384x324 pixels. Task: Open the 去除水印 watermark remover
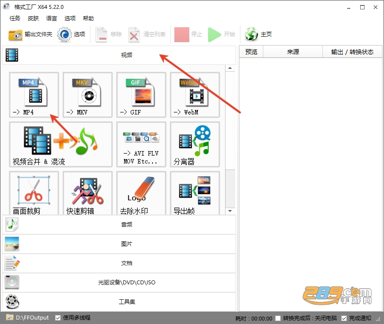click(141, 193)
